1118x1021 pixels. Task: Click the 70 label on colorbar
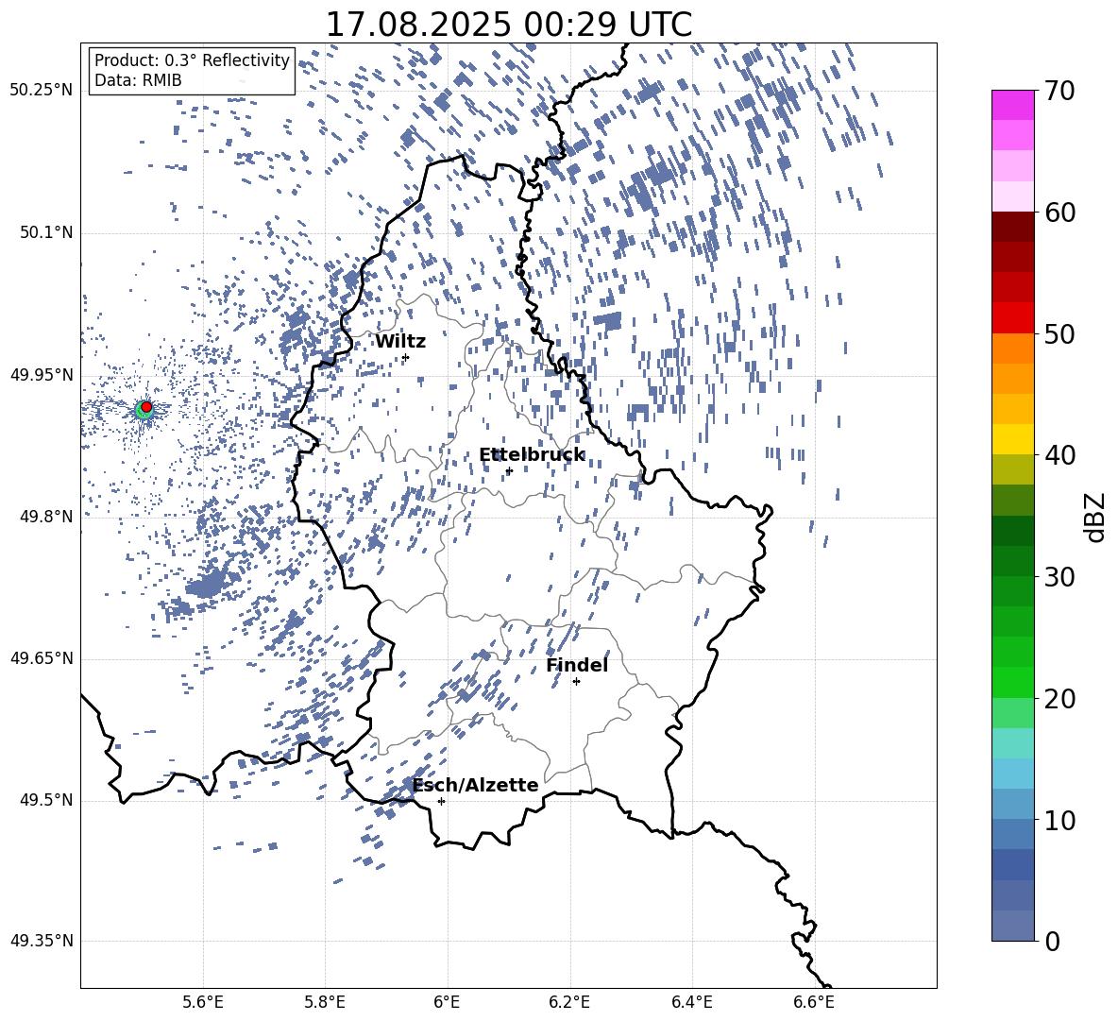coord(1059,91)
